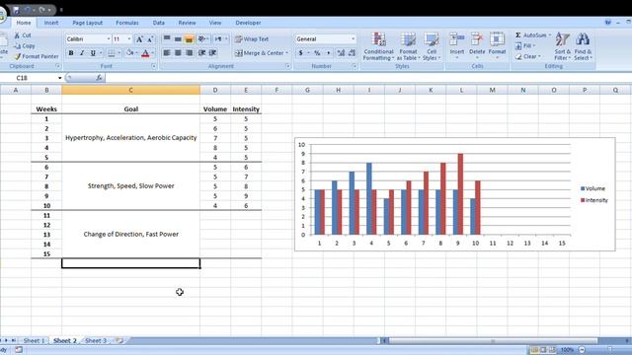Open the Fill menu
This screenshot has height=355, width=632.
tap(524, 46)
